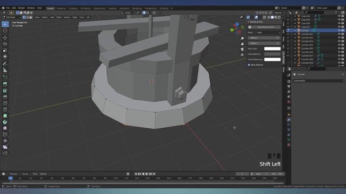The height and width of the screenshot is (194, 346).
Task: Open the Dock Right dropdown
Action: pyautogui.click(x=268, y=32)
